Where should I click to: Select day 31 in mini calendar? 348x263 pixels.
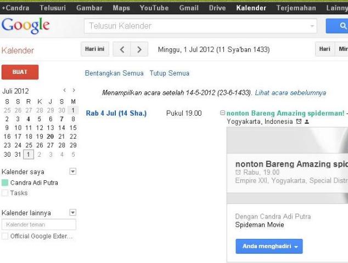[18, 155]
